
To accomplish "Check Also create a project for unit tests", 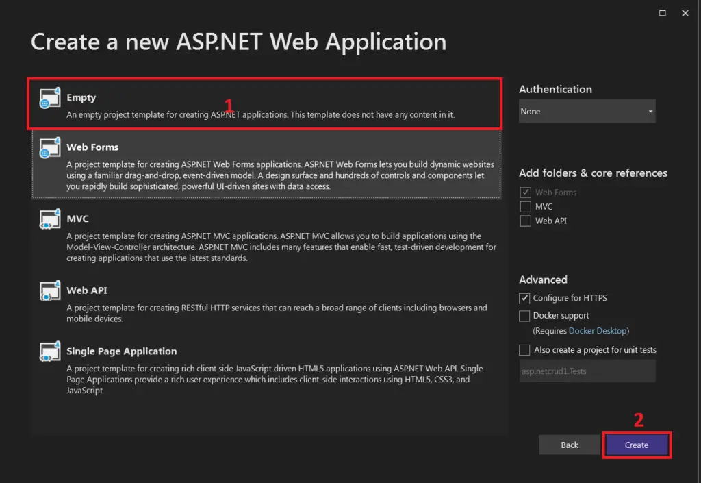I will coord(524,349).
